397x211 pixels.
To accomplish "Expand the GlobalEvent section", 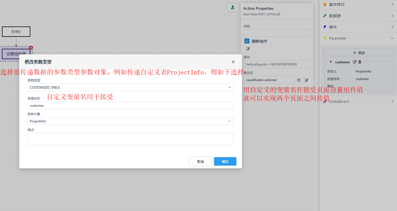I will point(392,101).
